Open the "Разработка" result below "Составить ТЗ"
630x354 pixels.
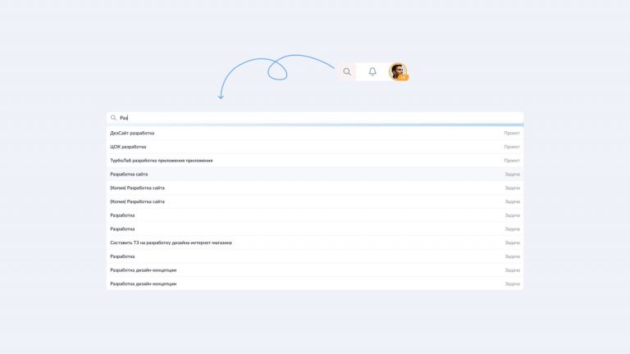pyautogui.click(x=315, y=256)
